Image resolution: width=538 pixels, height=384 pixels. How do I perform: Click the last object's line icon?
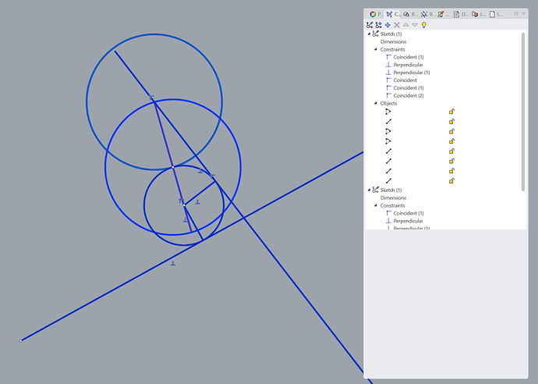pos(388,180)
